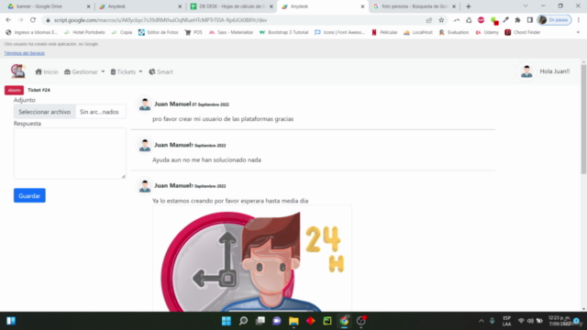Open the widgets panel on taskbar
Viewport: 587px width, 330px height.
[11, 321]
